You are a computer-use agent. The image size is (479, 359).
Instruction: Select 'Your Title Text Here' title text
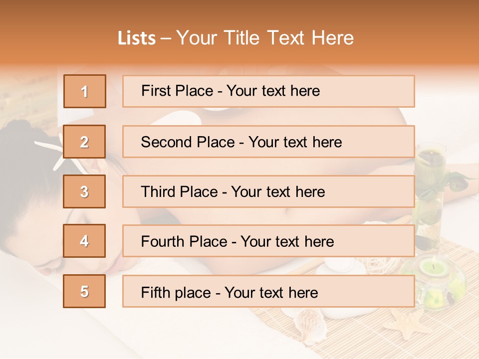(265, 38)
